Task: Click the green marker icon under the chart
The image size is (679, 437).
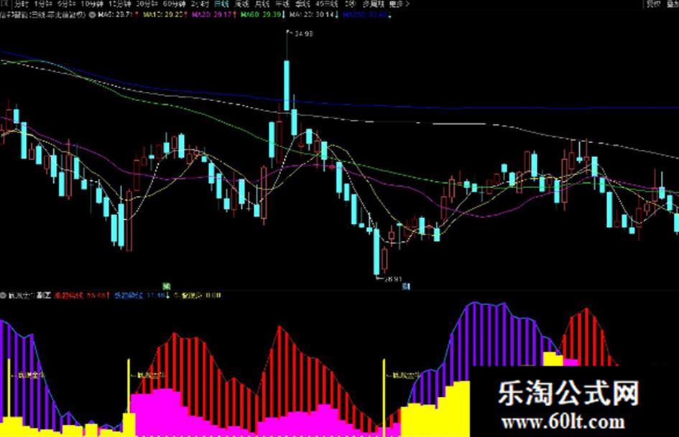Action: (x=166, y=286)
